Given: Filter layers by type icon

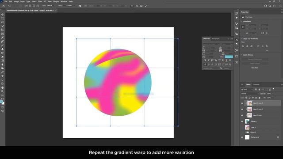Looking at the screenshot, I should coord(263,89).
